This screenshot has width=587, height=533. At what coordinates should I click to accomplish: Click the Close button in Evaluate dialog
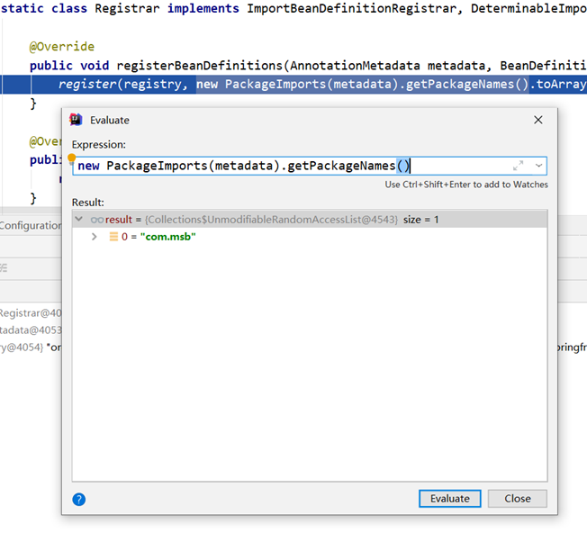pos(518,499)
